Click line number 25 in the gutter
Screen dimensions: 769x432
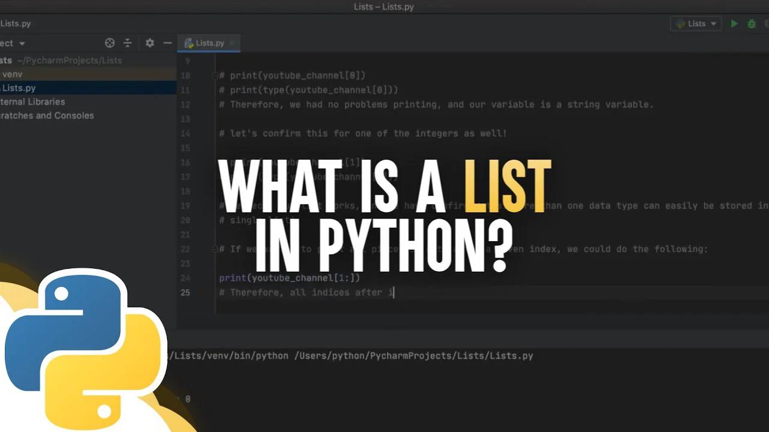click(186, 292)
